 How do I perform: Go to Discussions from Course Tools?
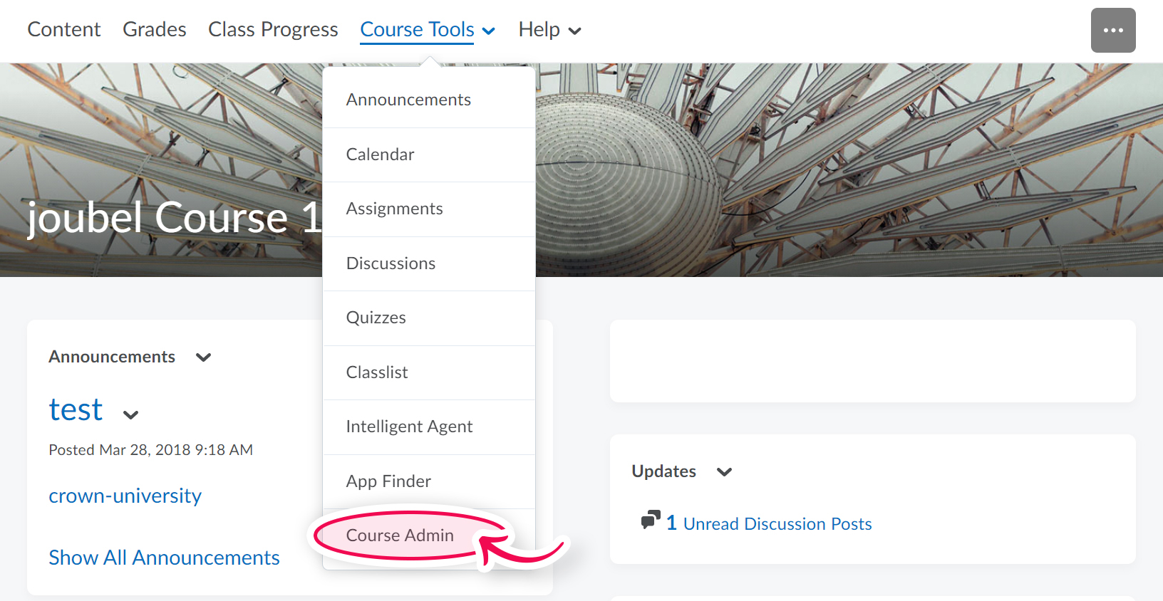point(391,263)
